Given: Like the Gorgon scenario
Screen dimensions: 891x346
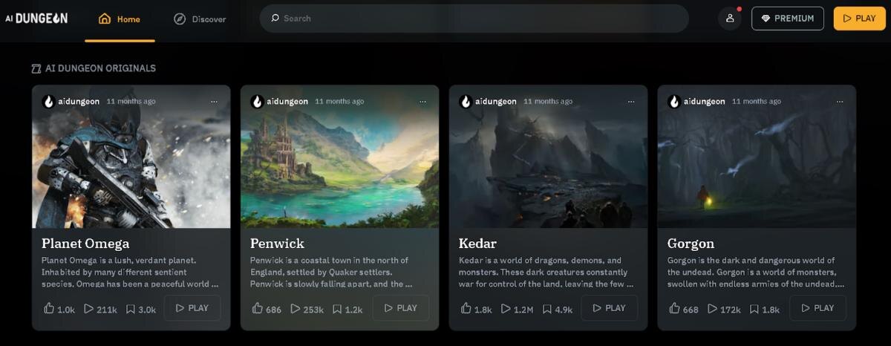Looking at the screenshot, I should [x=675, y=308].
